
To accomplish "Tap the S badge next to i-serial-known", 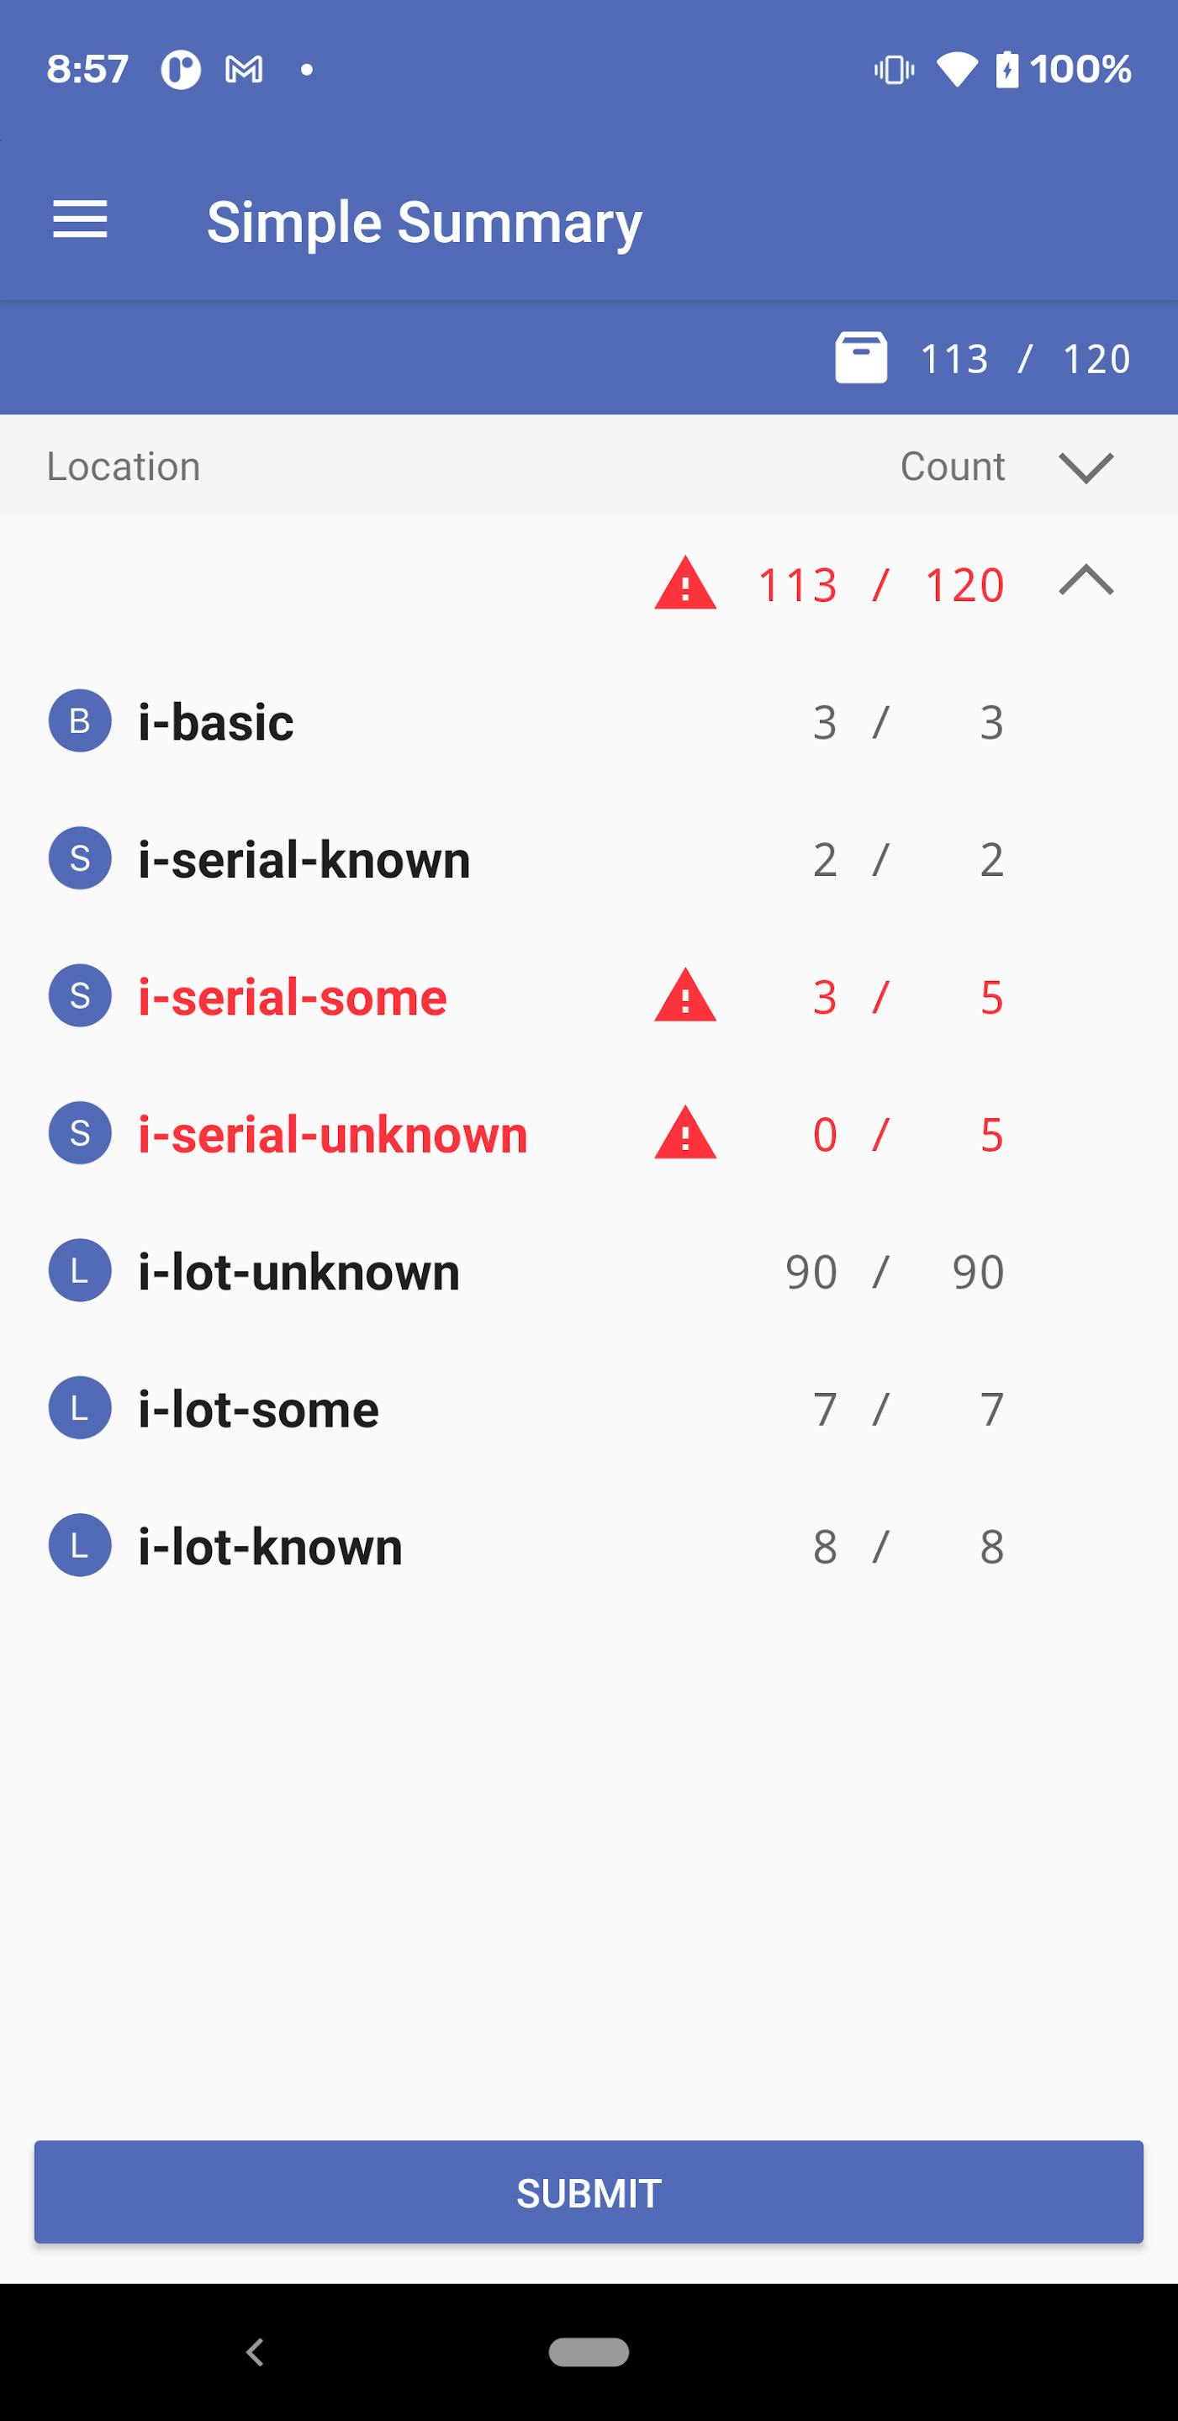I will (x=80, y=858).
